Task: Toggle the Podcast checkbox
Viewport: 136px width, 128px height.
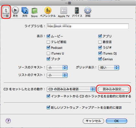Action: (x=48, y=48)
